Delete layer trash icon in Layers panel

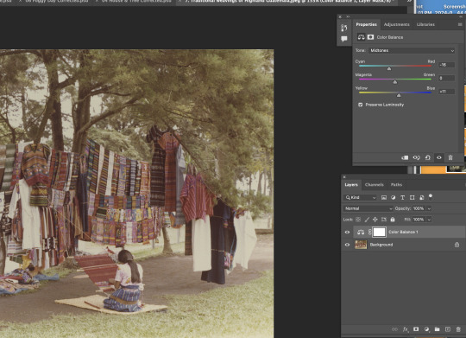pos(458,329)
